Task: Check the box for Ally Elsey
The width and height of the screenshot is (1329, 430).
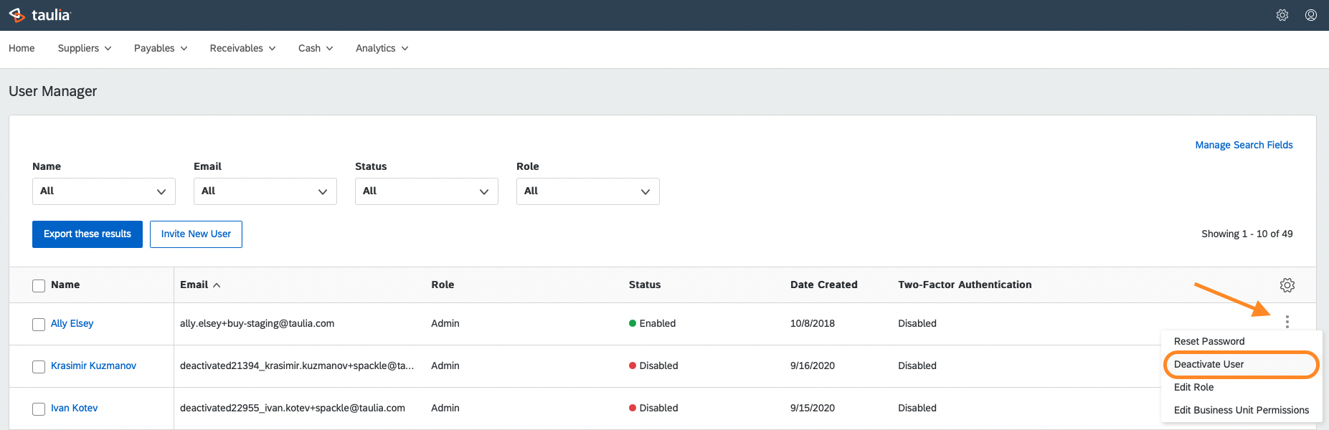Action: (39, 325)
